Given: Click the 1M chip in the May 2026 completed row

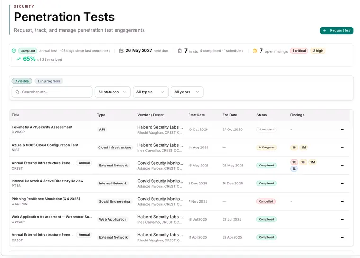Looking at the screenshot, I should click(x=313, y=162).
